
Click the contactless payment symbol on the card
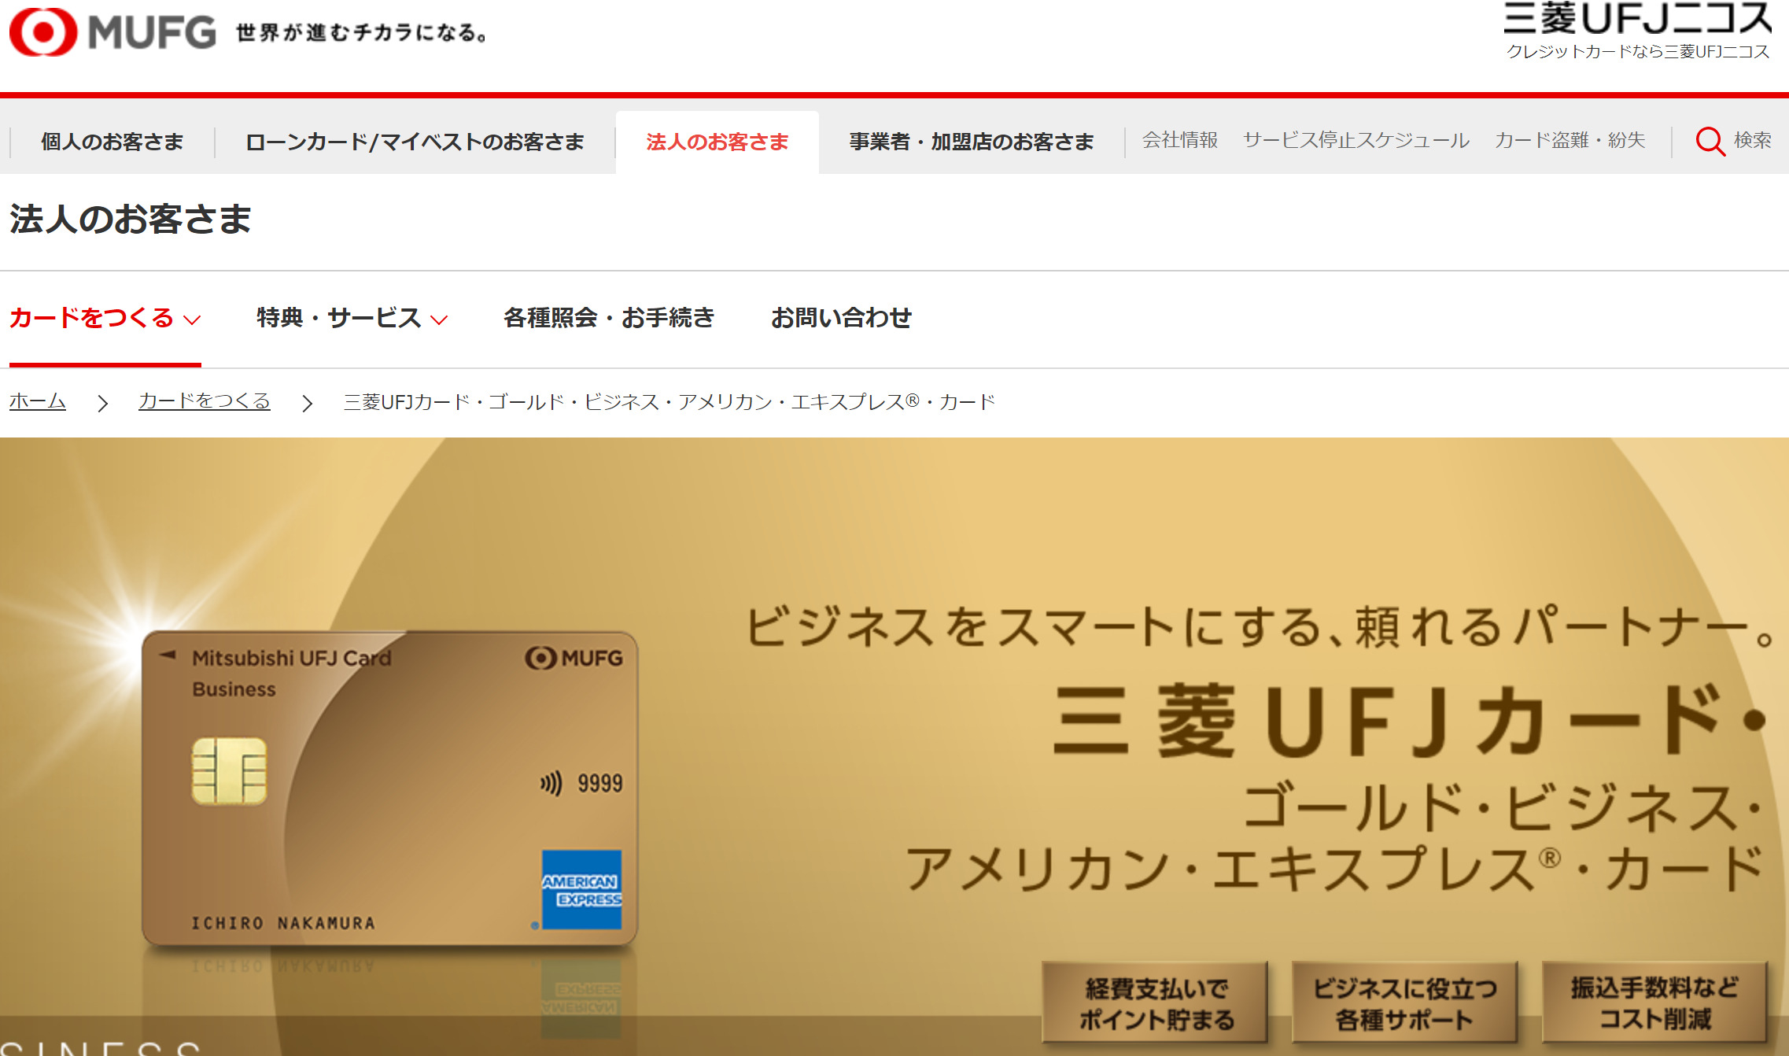pyautogui.click(x=551, y=783)
